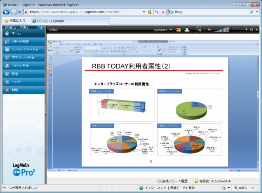Click the question mark help icon in the DESK2 toolbar
Screen dimensions: 262x193
click(x=246, y=30)
